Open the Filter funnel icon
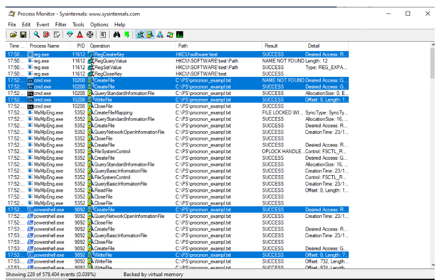The image size is (438, 280). (70, 35)
